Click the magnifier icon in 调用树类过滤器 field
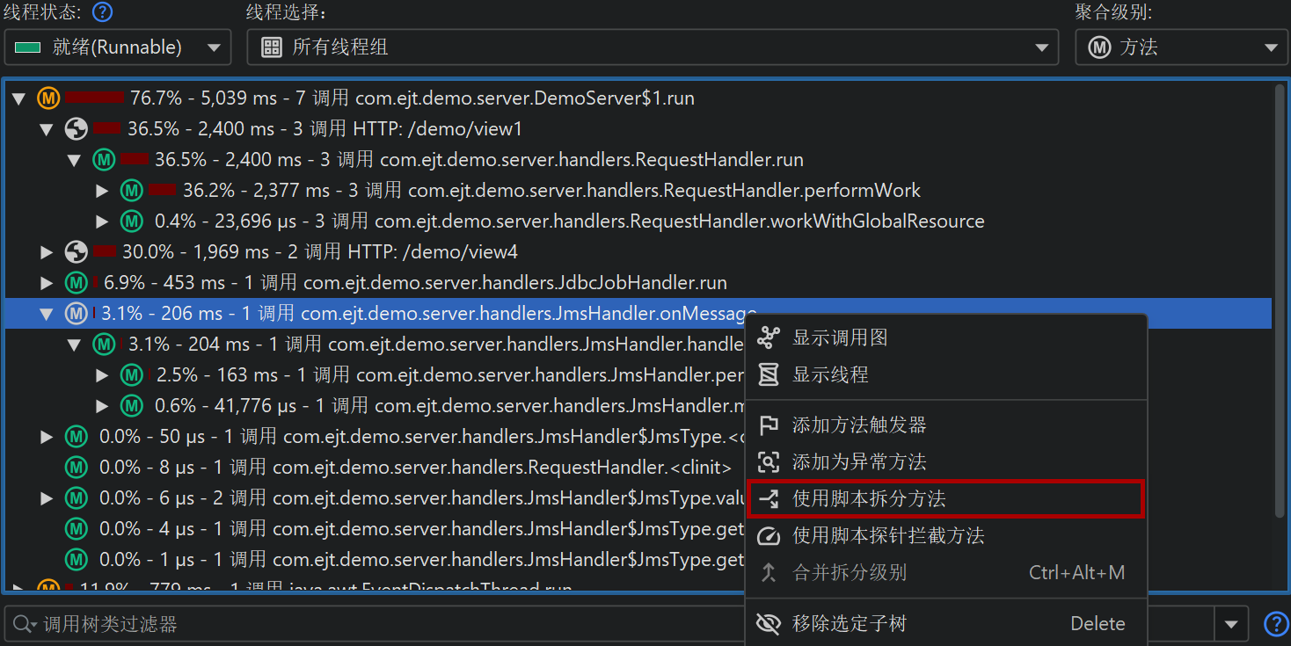The height and width of the screenshot is (646, 1291). click(23, 624)
